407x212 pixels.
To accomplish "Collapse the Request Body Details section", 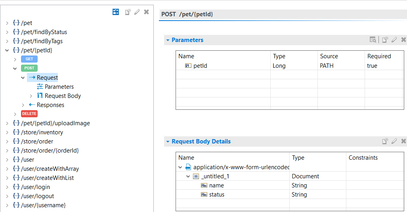I will [x=168, y=141].
